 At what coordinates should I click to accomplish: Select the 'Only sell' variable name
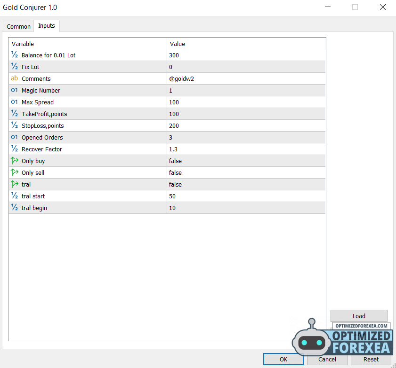[x=33, y=172]
